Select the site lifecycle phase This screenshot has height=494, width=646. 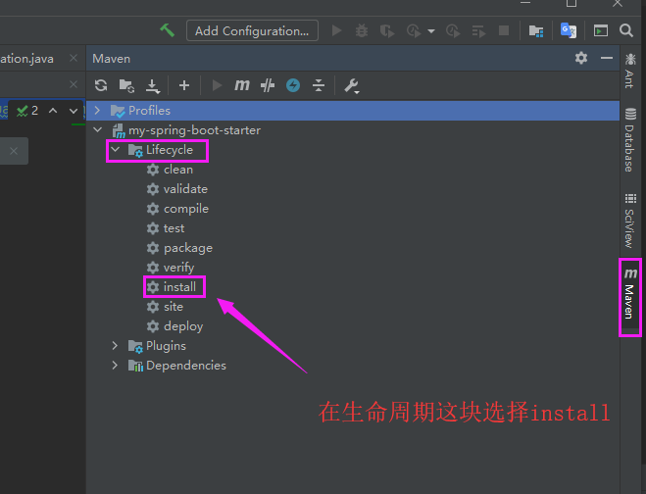pos(174,307)
